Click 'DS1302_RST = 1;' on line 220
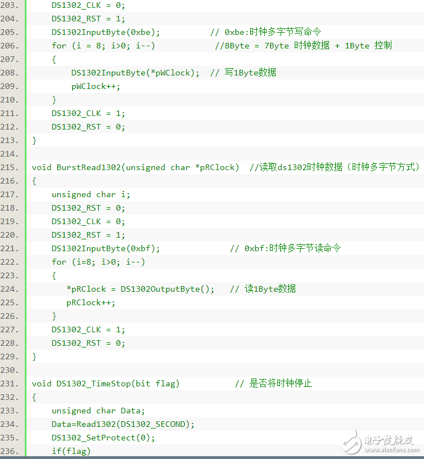The width and height of the screenshot is (424, 459). coord(88,235)
